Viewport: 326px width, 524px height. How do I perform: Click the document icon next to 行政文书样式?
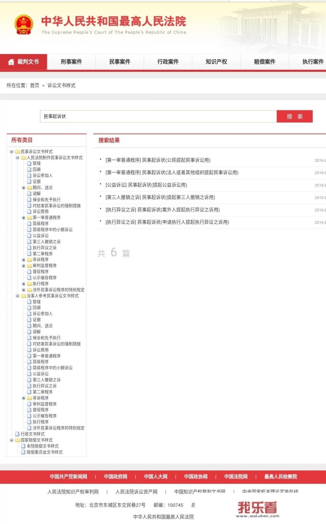pos(17,434)
